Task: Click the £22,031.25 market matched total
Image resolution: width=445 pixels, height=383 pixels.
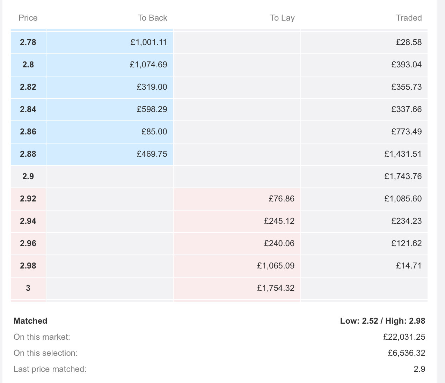Action: point(404,337)
